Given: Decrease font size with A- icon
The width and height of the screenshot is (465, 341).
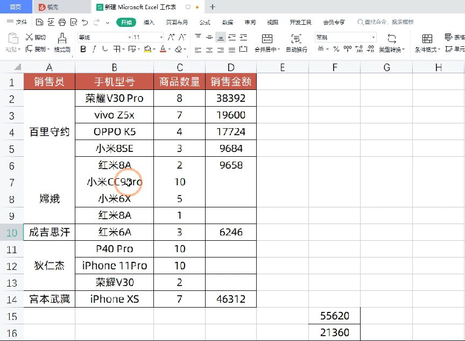Looking at the screenshot, I should [182, 37].
